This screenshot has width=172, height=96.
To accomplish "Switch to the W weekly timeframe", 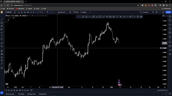I will point(40,12).
